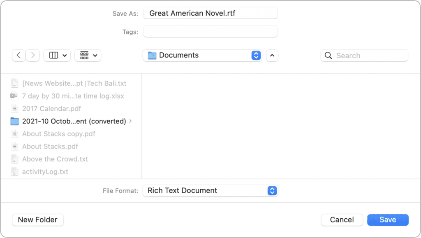Click the Above the Crowd.txt icon

(15, 159)
